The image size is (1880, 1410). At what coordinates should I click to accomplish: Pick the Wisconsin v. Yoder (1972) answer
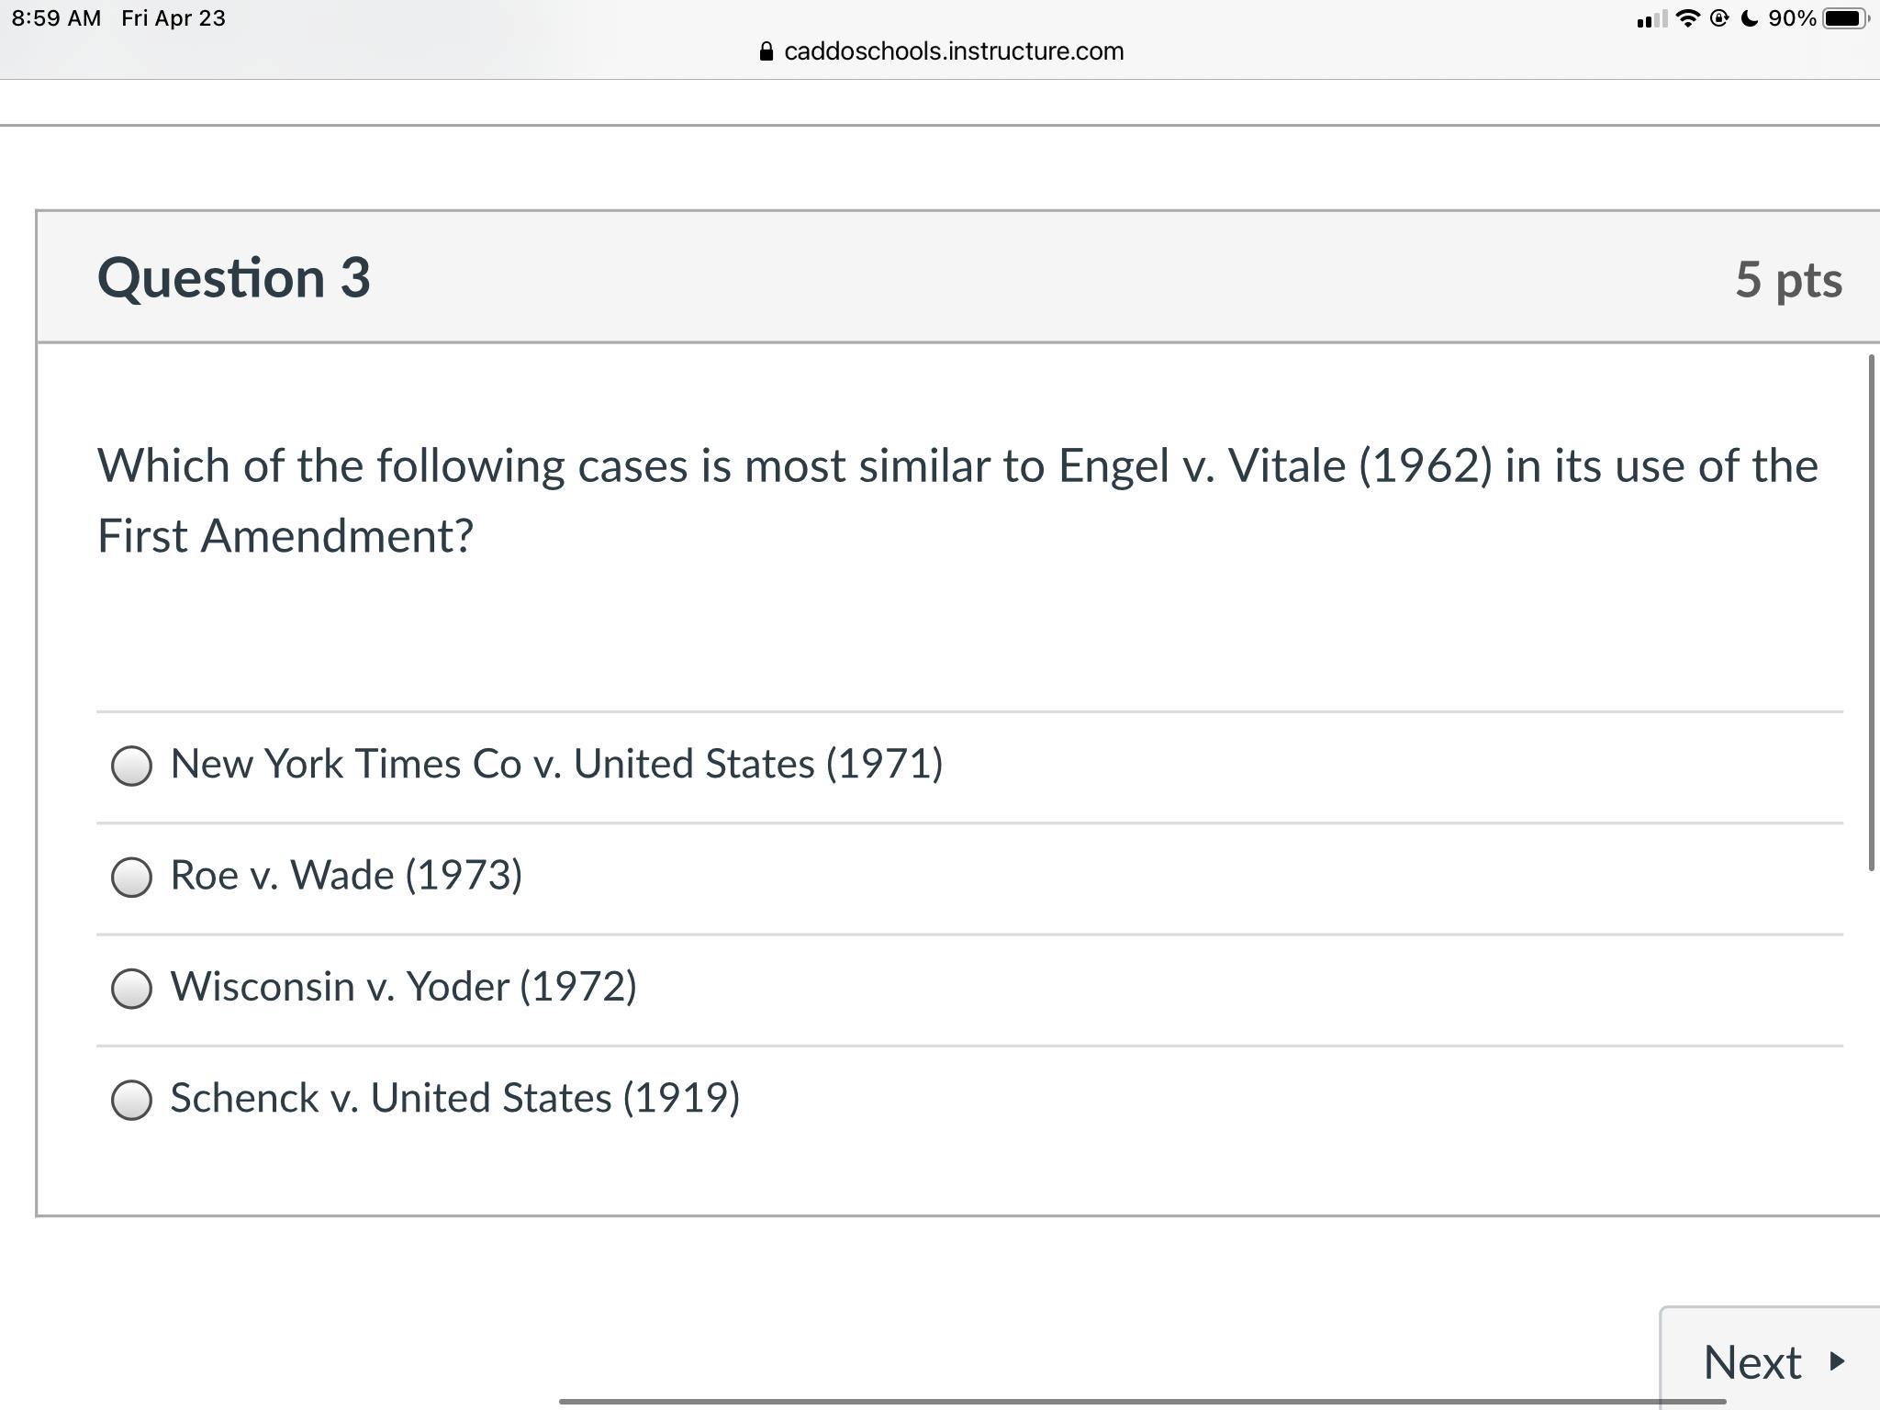pyautogui.click(x=131, y=988)
